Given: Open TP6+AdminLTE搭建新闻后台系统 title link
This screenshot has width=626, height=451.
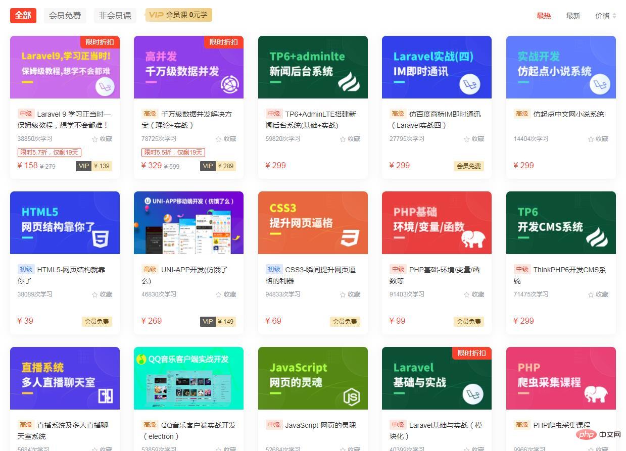Looking at the screenshot, I should (x=311, y=120).
